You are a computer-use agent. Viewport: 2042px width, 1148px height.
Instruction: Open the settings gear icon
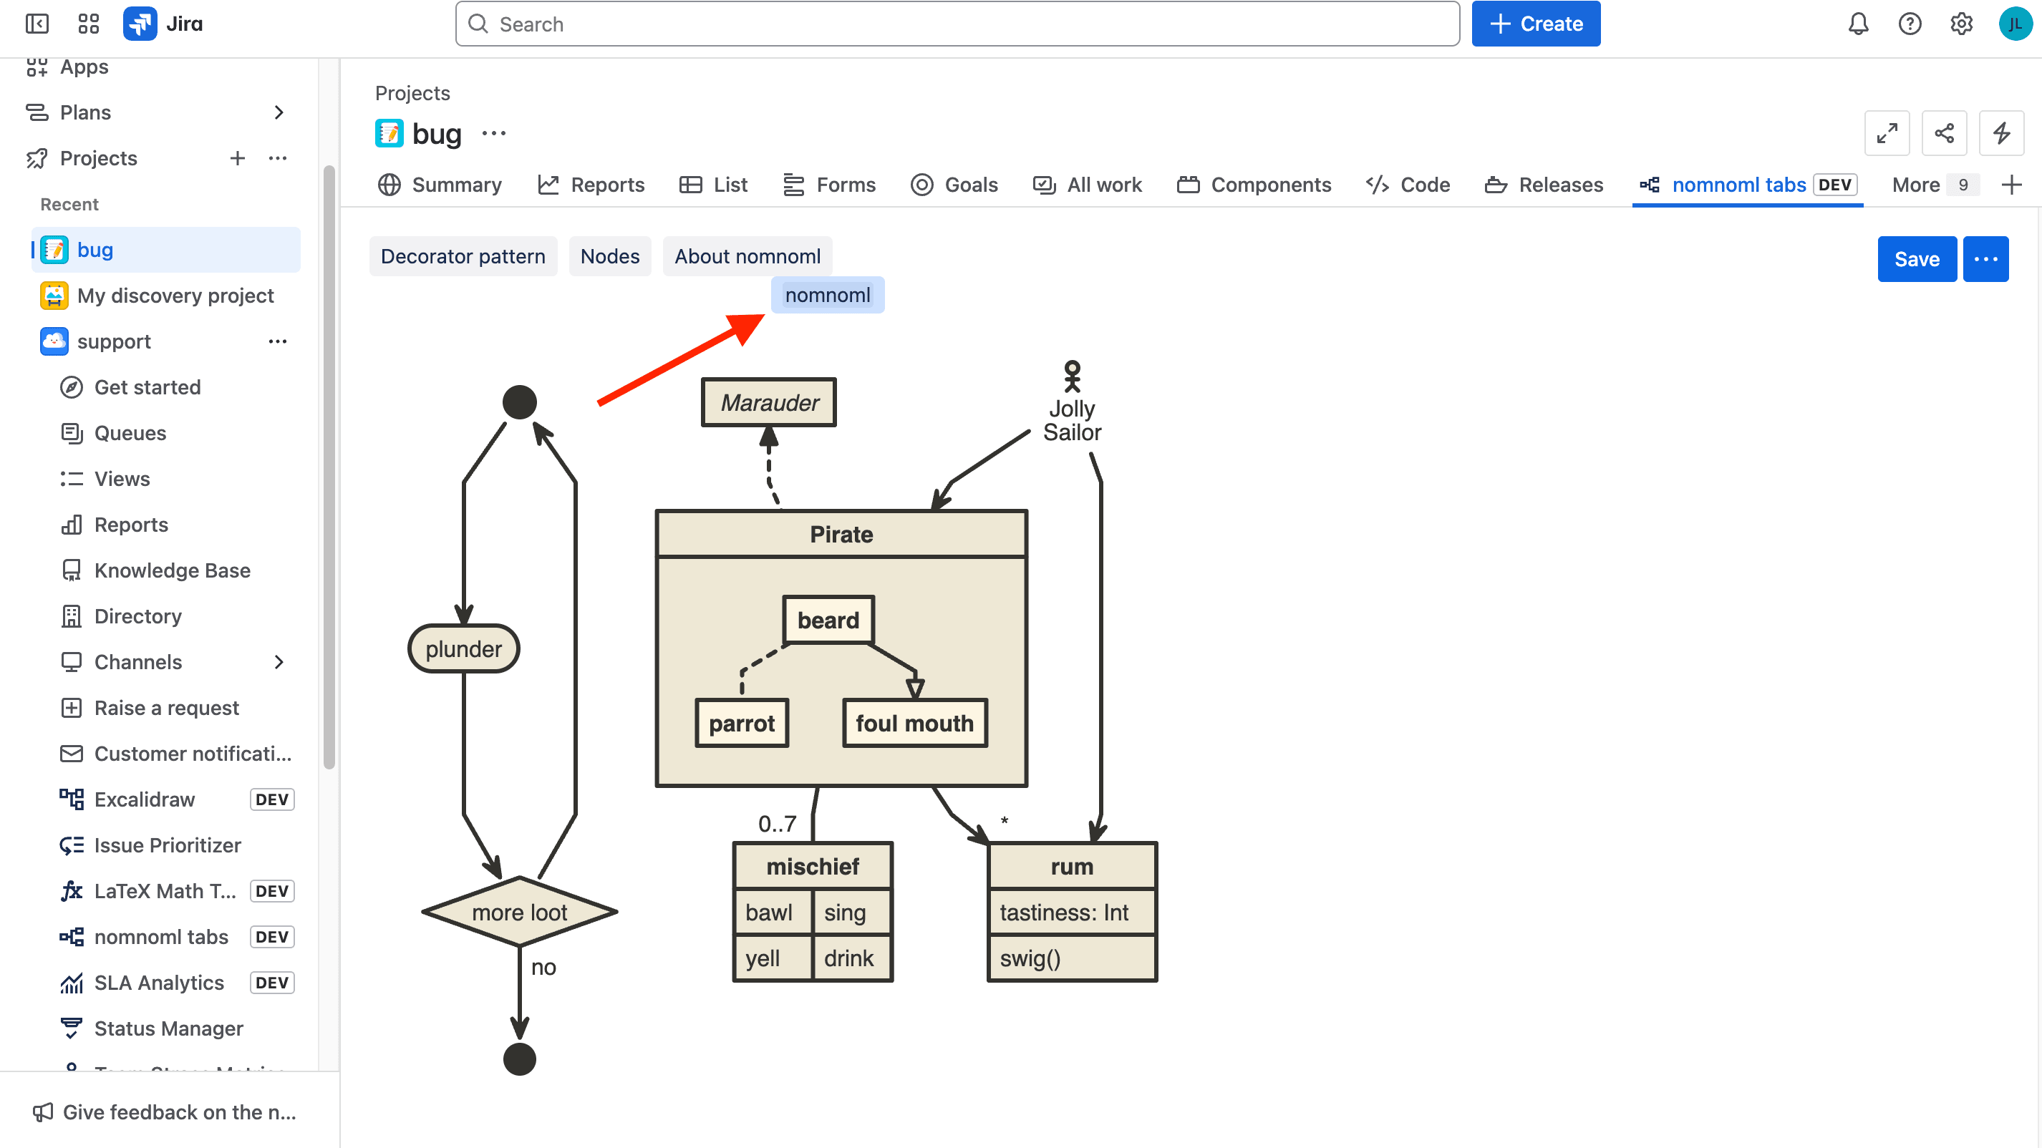click(1961, 24)
